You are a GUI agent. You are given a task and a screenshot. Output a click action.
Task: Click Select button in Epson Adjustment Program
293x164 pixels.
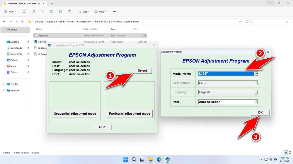pyautogui.click(x=142, y=71)
